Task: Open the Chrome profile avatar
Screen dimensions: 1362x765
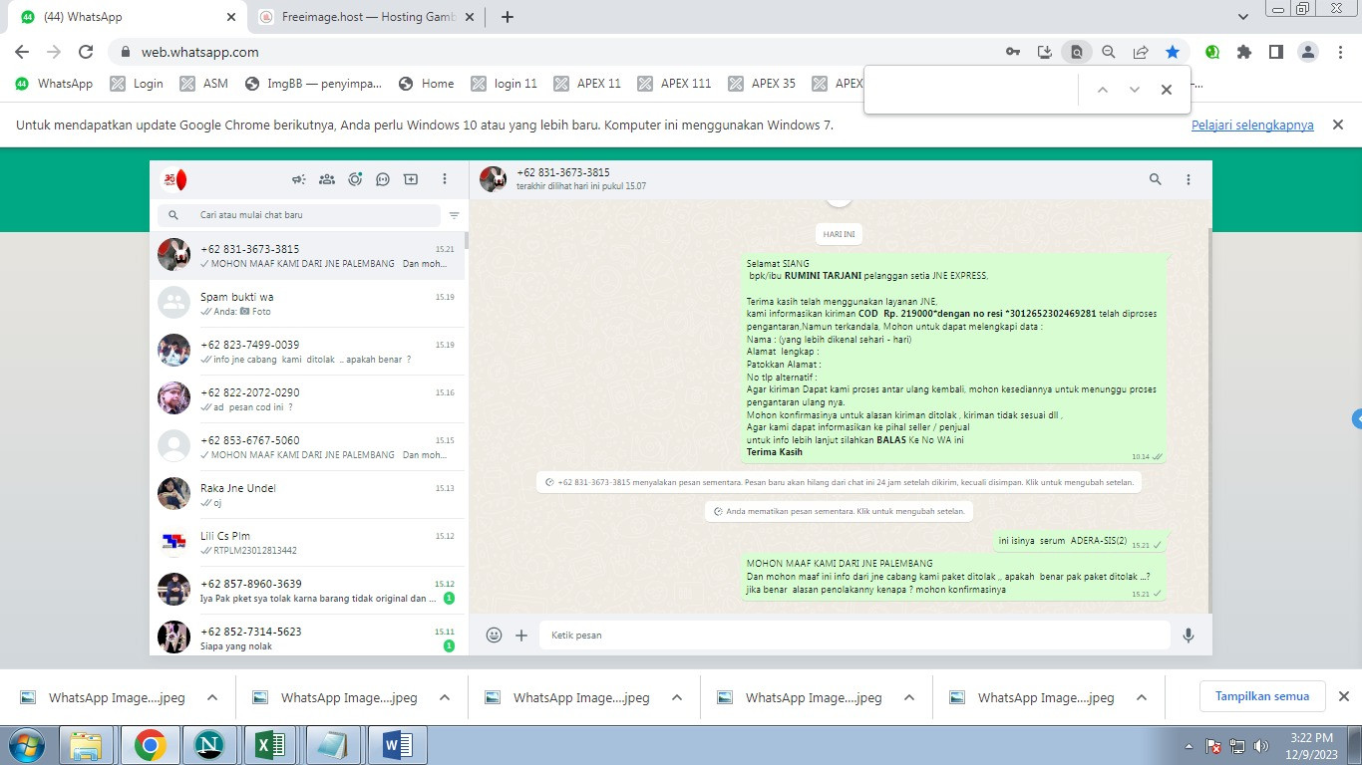Action: click(1308, 52)
